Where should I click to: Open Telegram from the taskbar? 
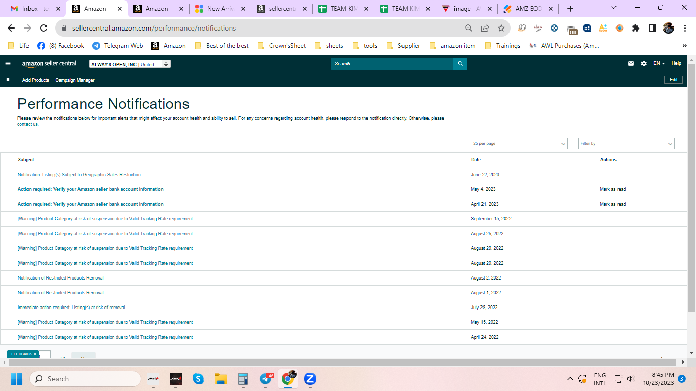[266, 379]
